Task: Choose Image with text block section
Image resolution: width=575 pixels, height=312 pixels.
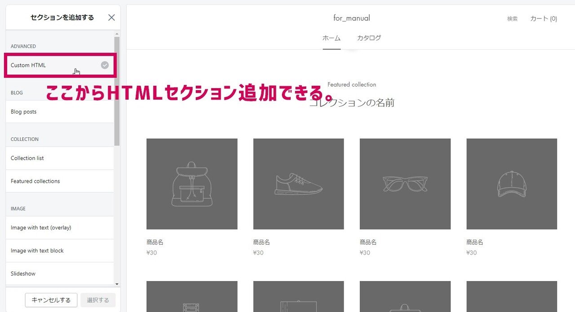Action: (60, 250)
